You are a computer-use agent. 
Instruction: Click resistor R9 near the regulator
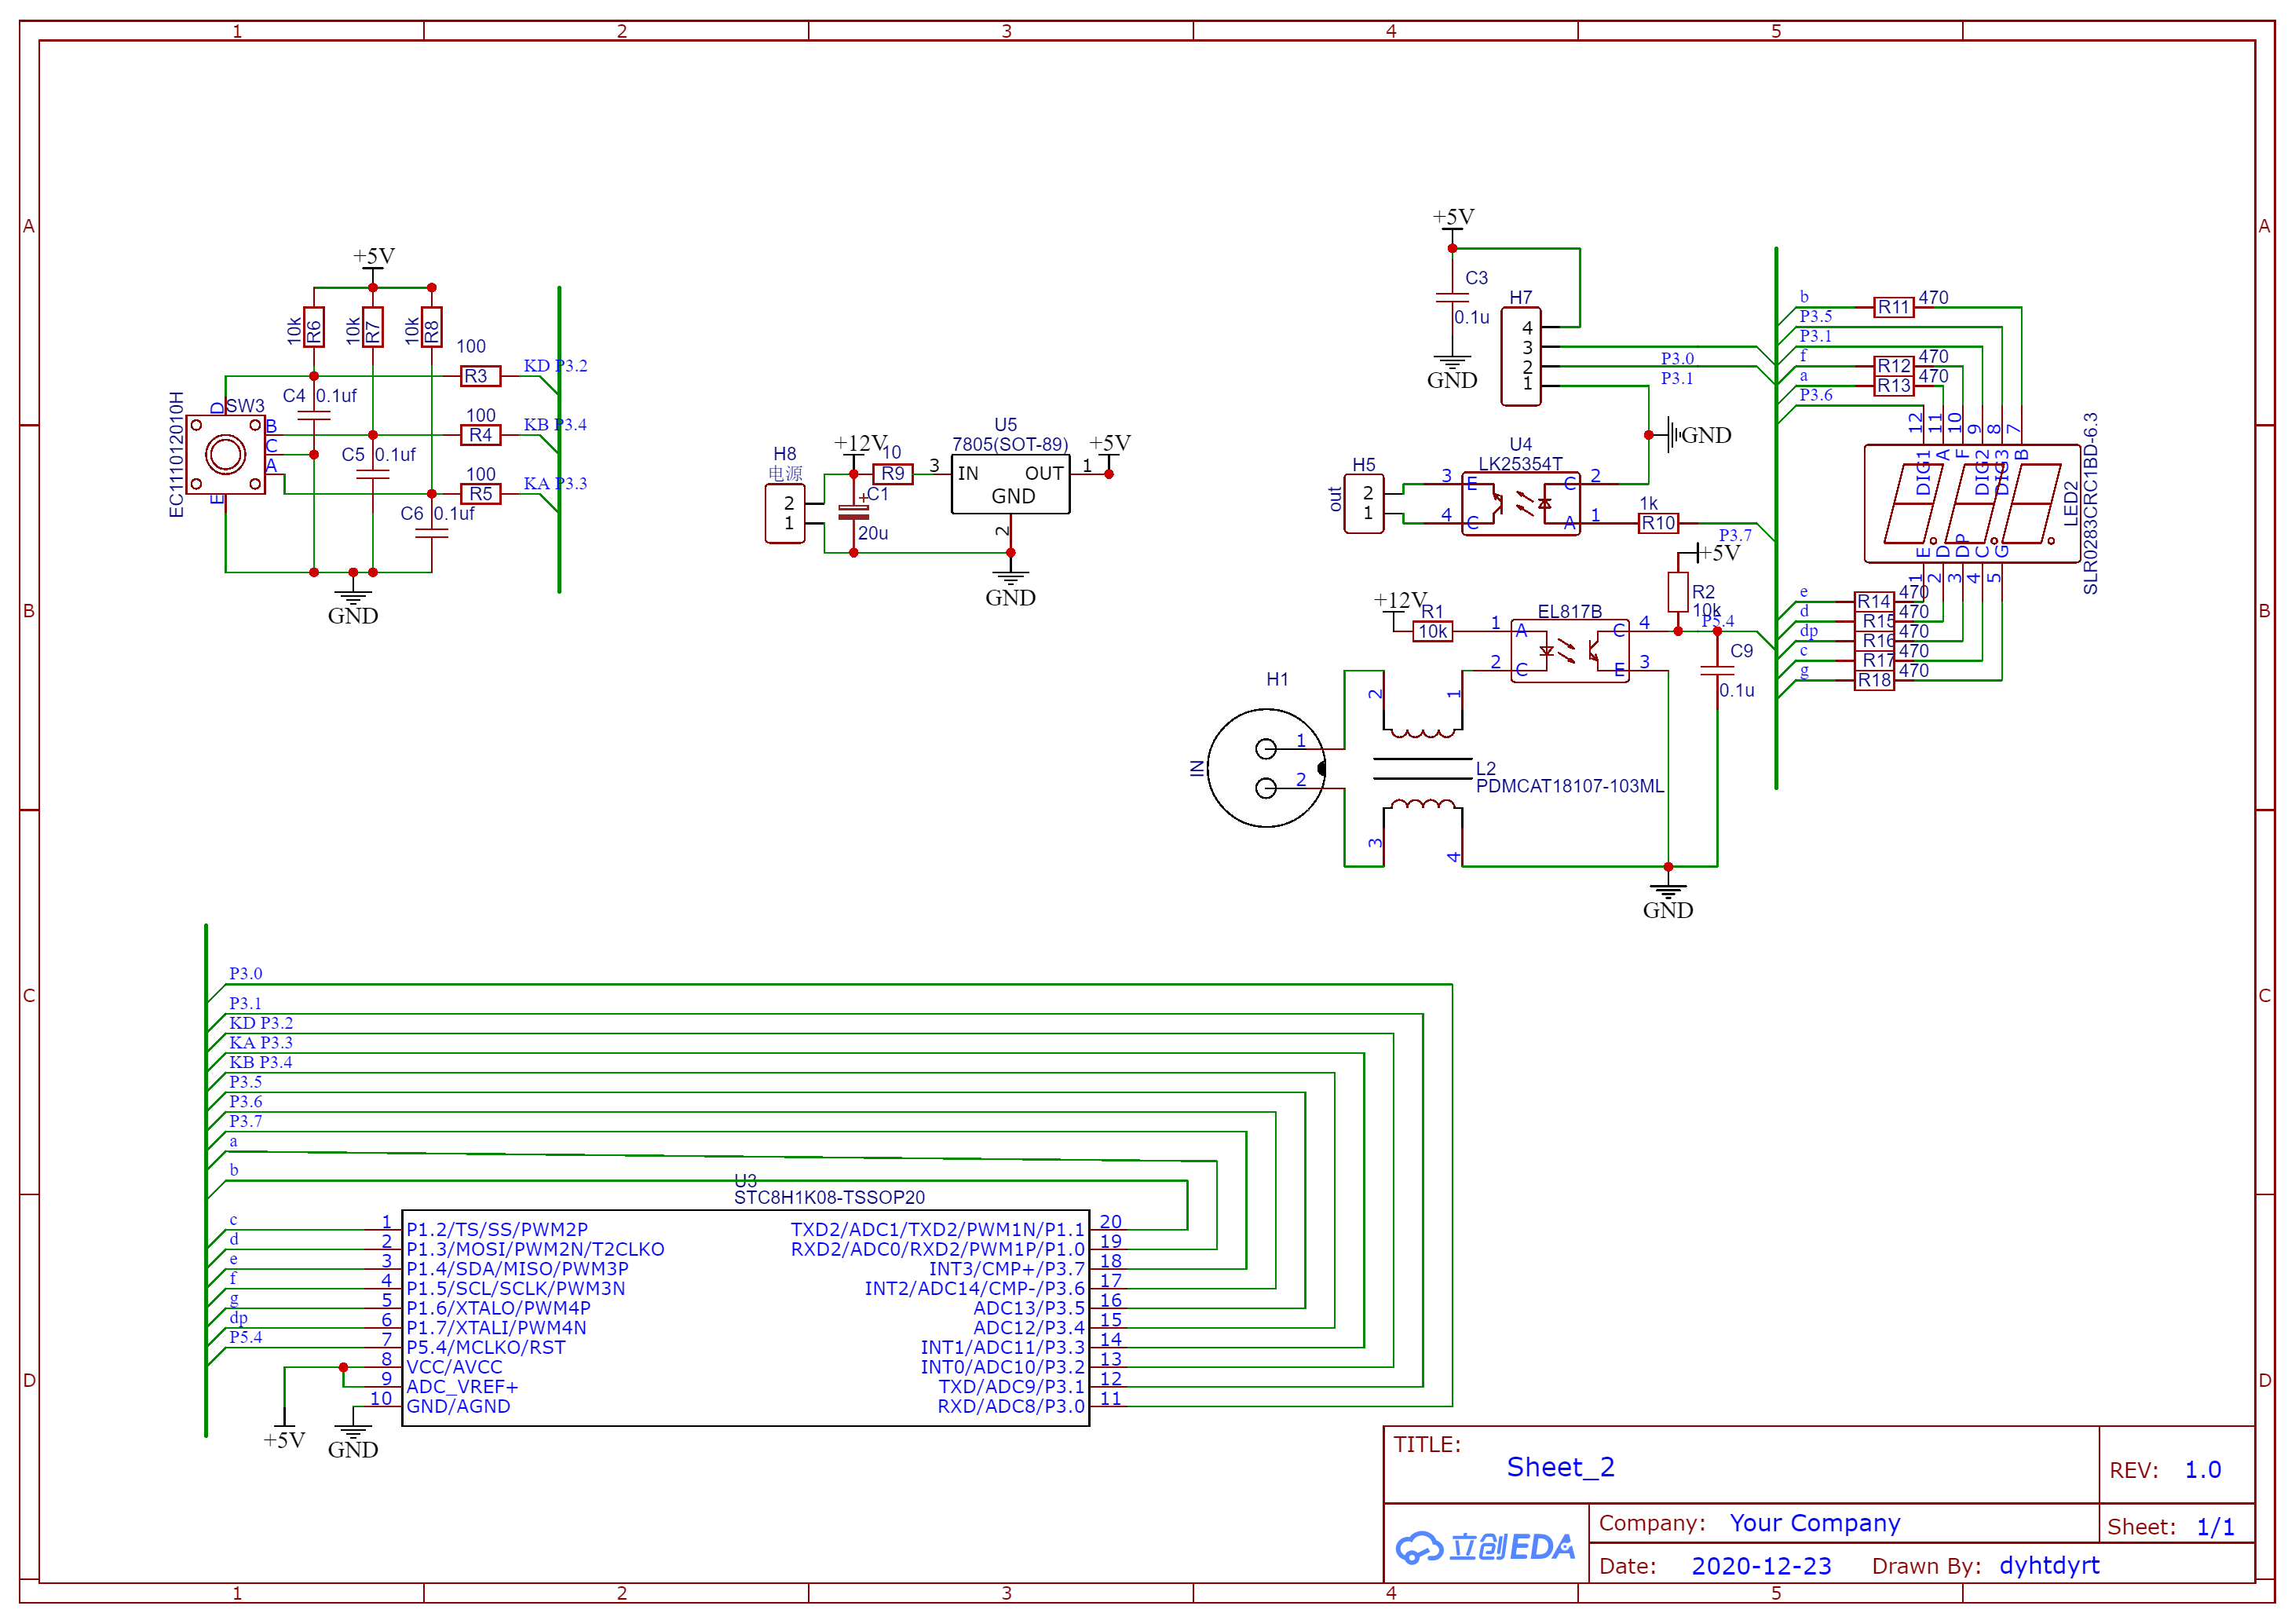pos(893,474)
